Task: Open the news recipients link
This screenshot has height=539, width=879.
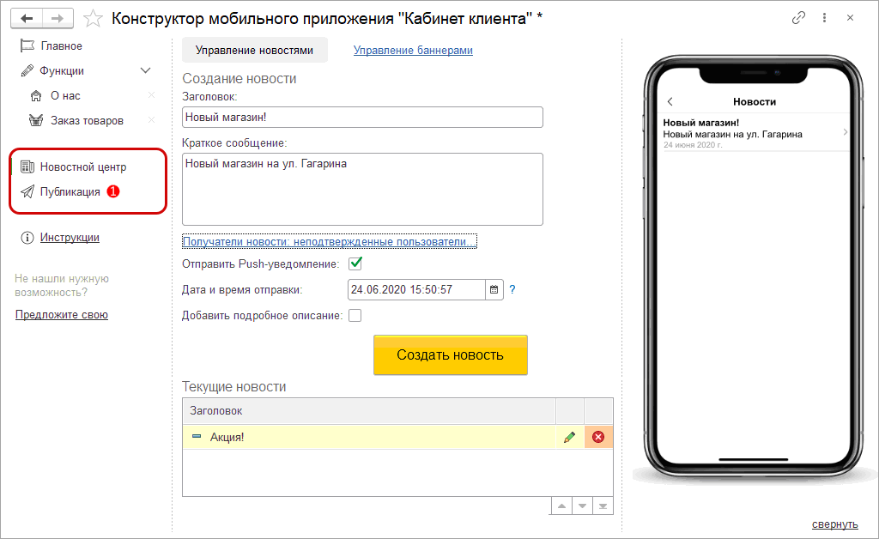Action: (x=330, y=242)
